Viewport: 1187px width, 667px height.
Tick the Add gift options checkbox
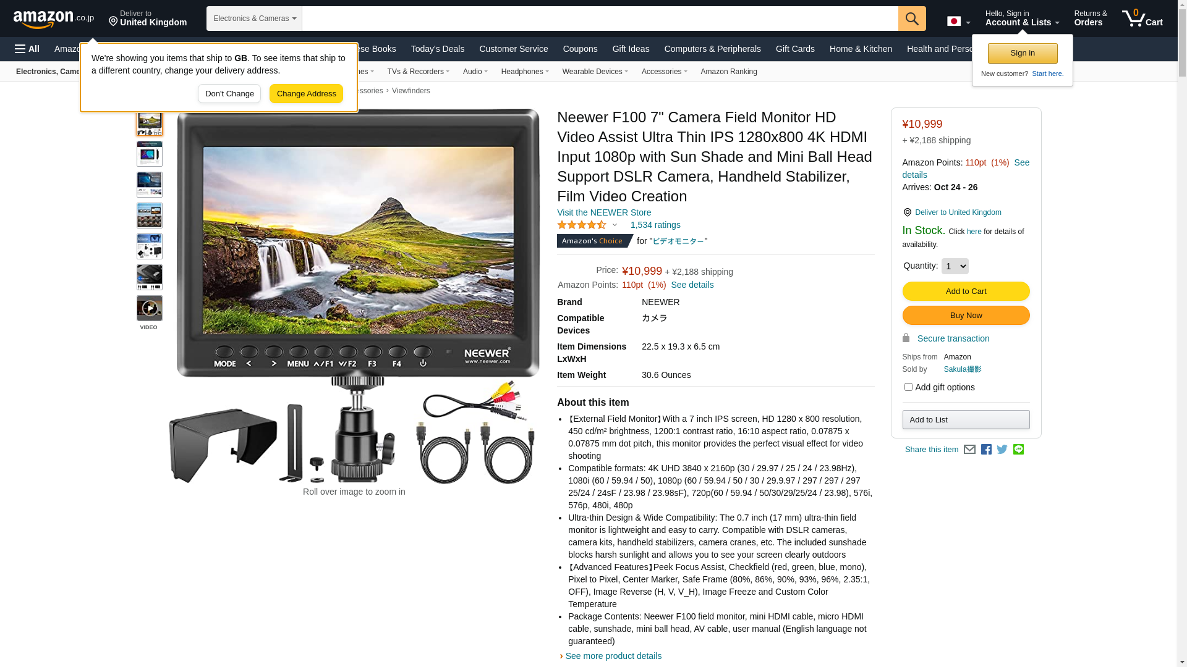(908, 387)
